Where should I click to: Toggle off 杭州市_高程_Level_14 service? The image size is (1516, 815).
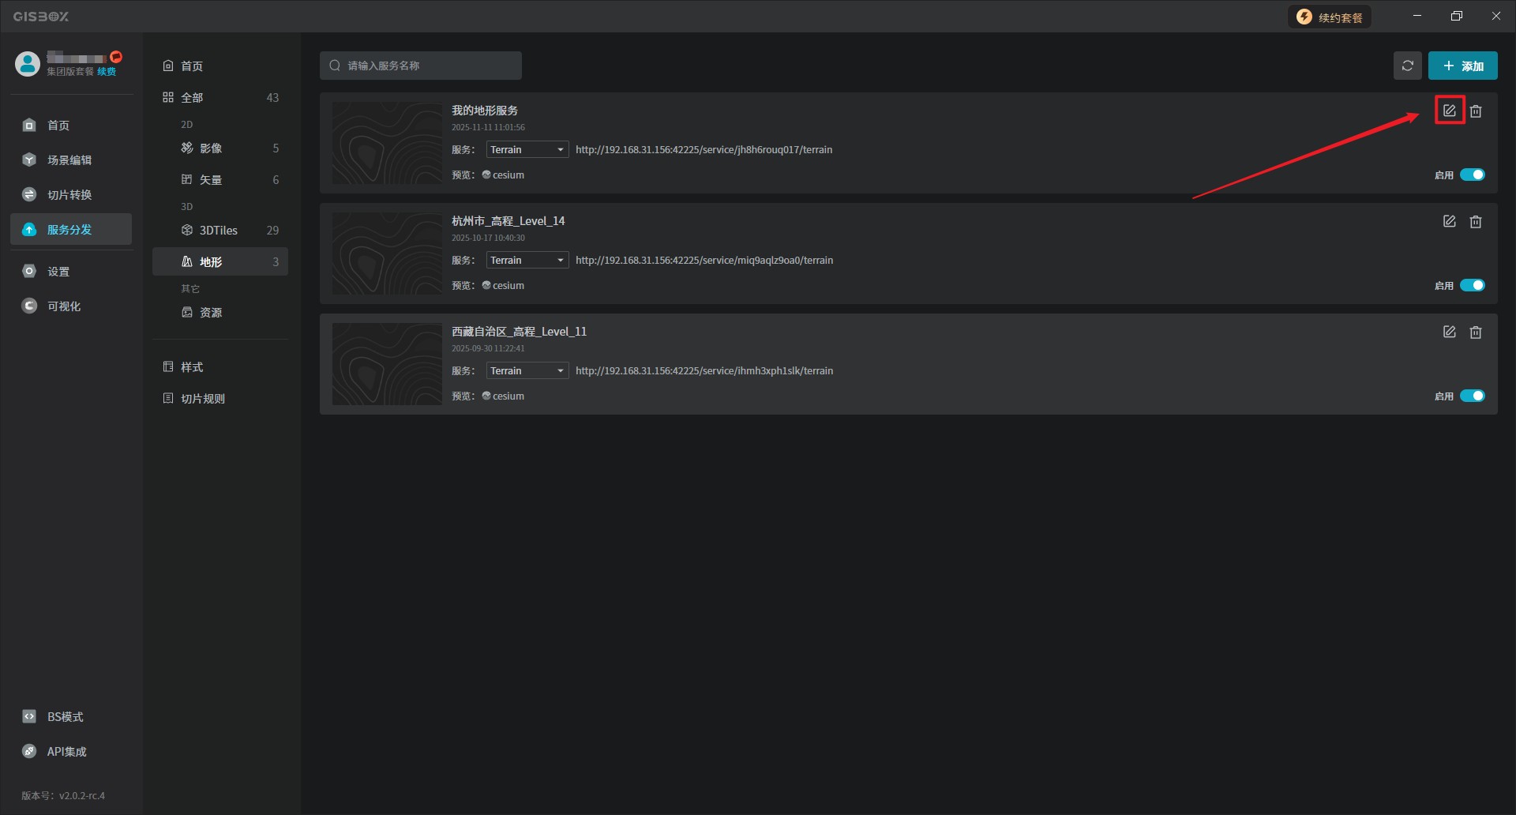point(1472,286)
